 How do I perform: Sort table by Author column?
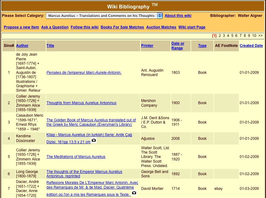[x=22, y=46]
